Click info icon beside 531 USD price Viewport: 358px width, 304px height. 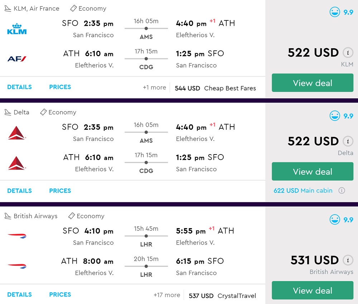pyautogui.click(x=347, y=260)
